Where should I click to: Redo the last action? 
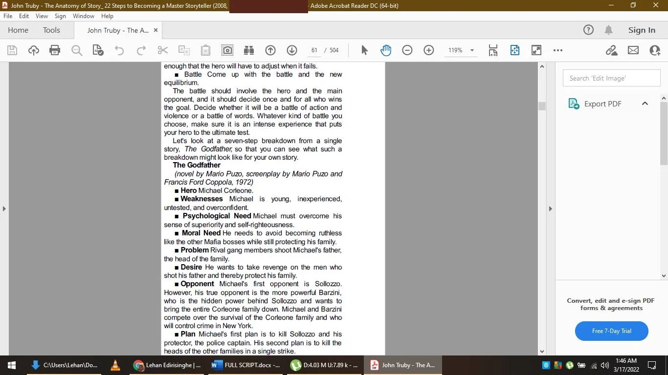click(141, 50)
